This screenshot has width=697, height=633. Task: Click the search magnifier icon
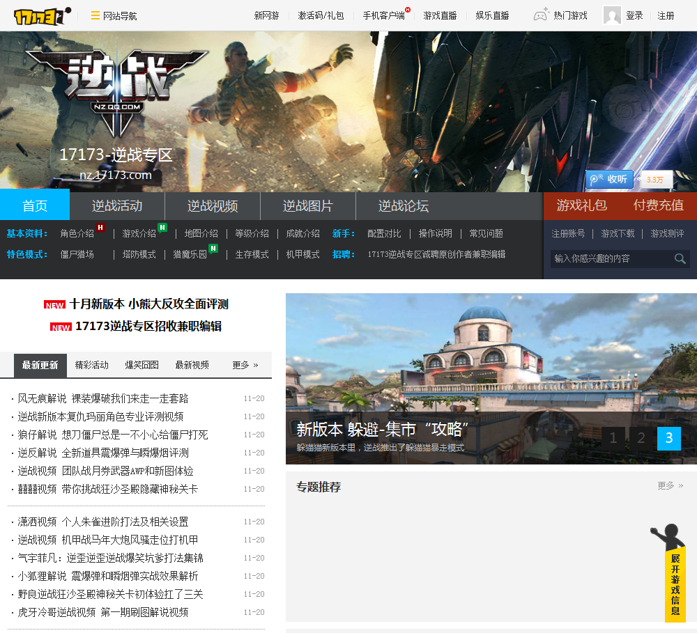[680, 258]
